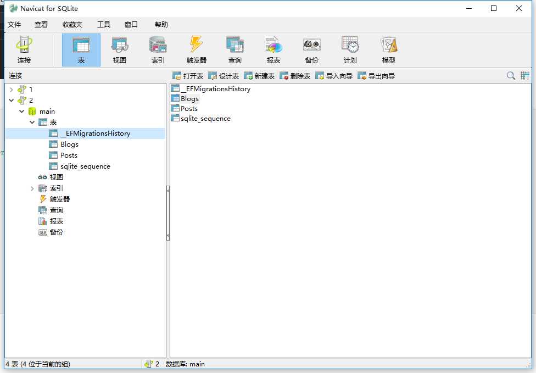The height and width of the screenshot is (373, 536).
Task: Maximize the Navicat window
Action: click(494, 8)
